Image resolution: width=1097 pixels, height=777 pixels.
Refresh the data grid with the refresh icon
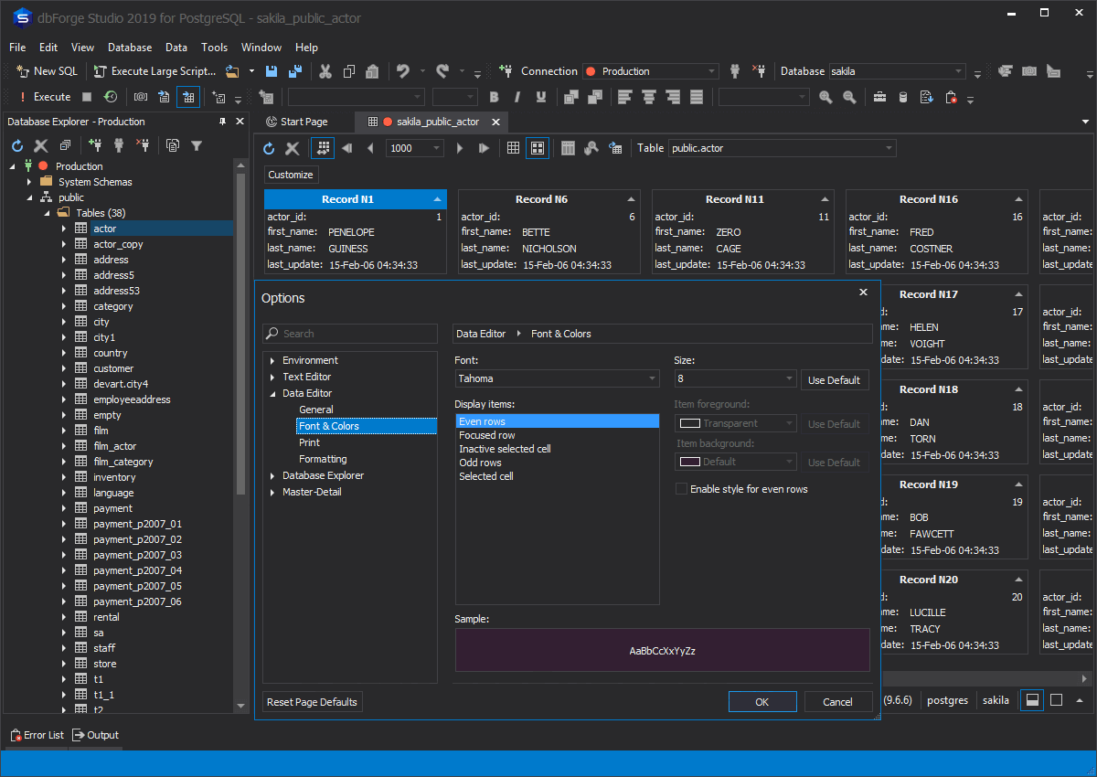[x=268, y=147]
